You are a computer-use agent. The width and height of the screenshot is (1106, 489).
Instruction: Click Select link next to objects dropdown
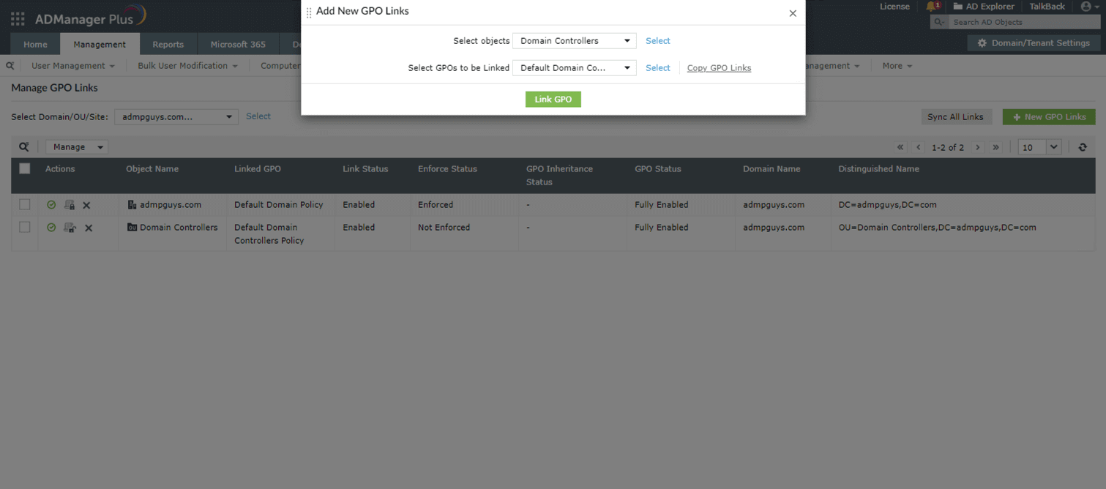coord(658,41)
